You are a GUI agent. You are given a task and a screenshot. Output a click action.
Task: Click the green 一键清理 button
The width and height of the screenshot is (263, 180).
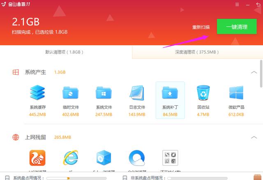click(x=237, y=26)
